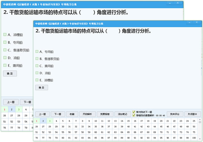
Task: Tick option E 油槽船 in front window
Action: (37, 80)
